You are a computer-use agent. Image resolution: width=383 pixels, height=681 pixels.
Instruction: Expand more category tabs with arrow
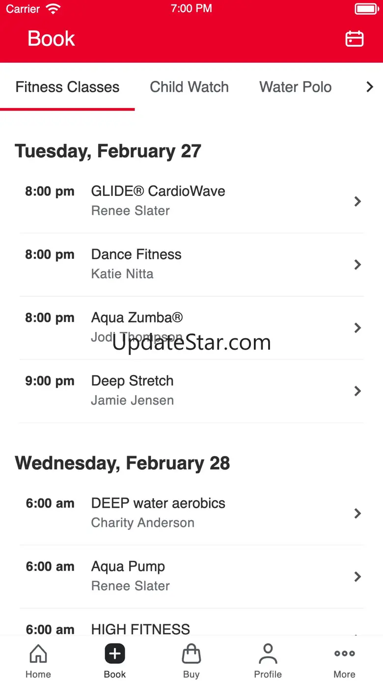[370, 87]
